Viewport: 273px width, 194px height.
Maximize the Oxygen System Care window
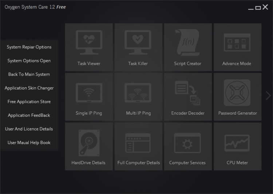258,8
